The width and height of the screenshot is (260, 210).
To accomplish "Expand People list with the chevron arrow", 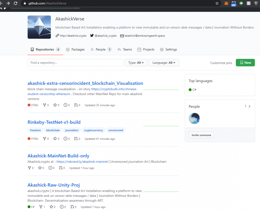I will click(x=249, y=106).
